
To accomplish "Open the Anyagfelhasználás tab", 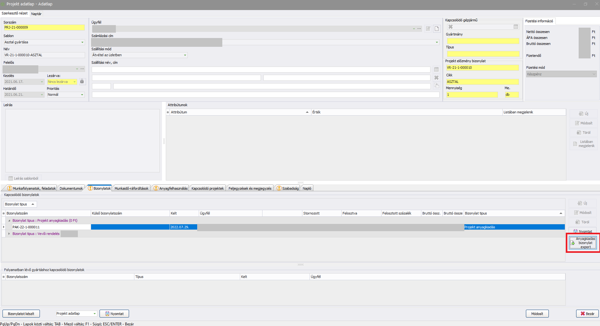I will [x=171, y=188].
